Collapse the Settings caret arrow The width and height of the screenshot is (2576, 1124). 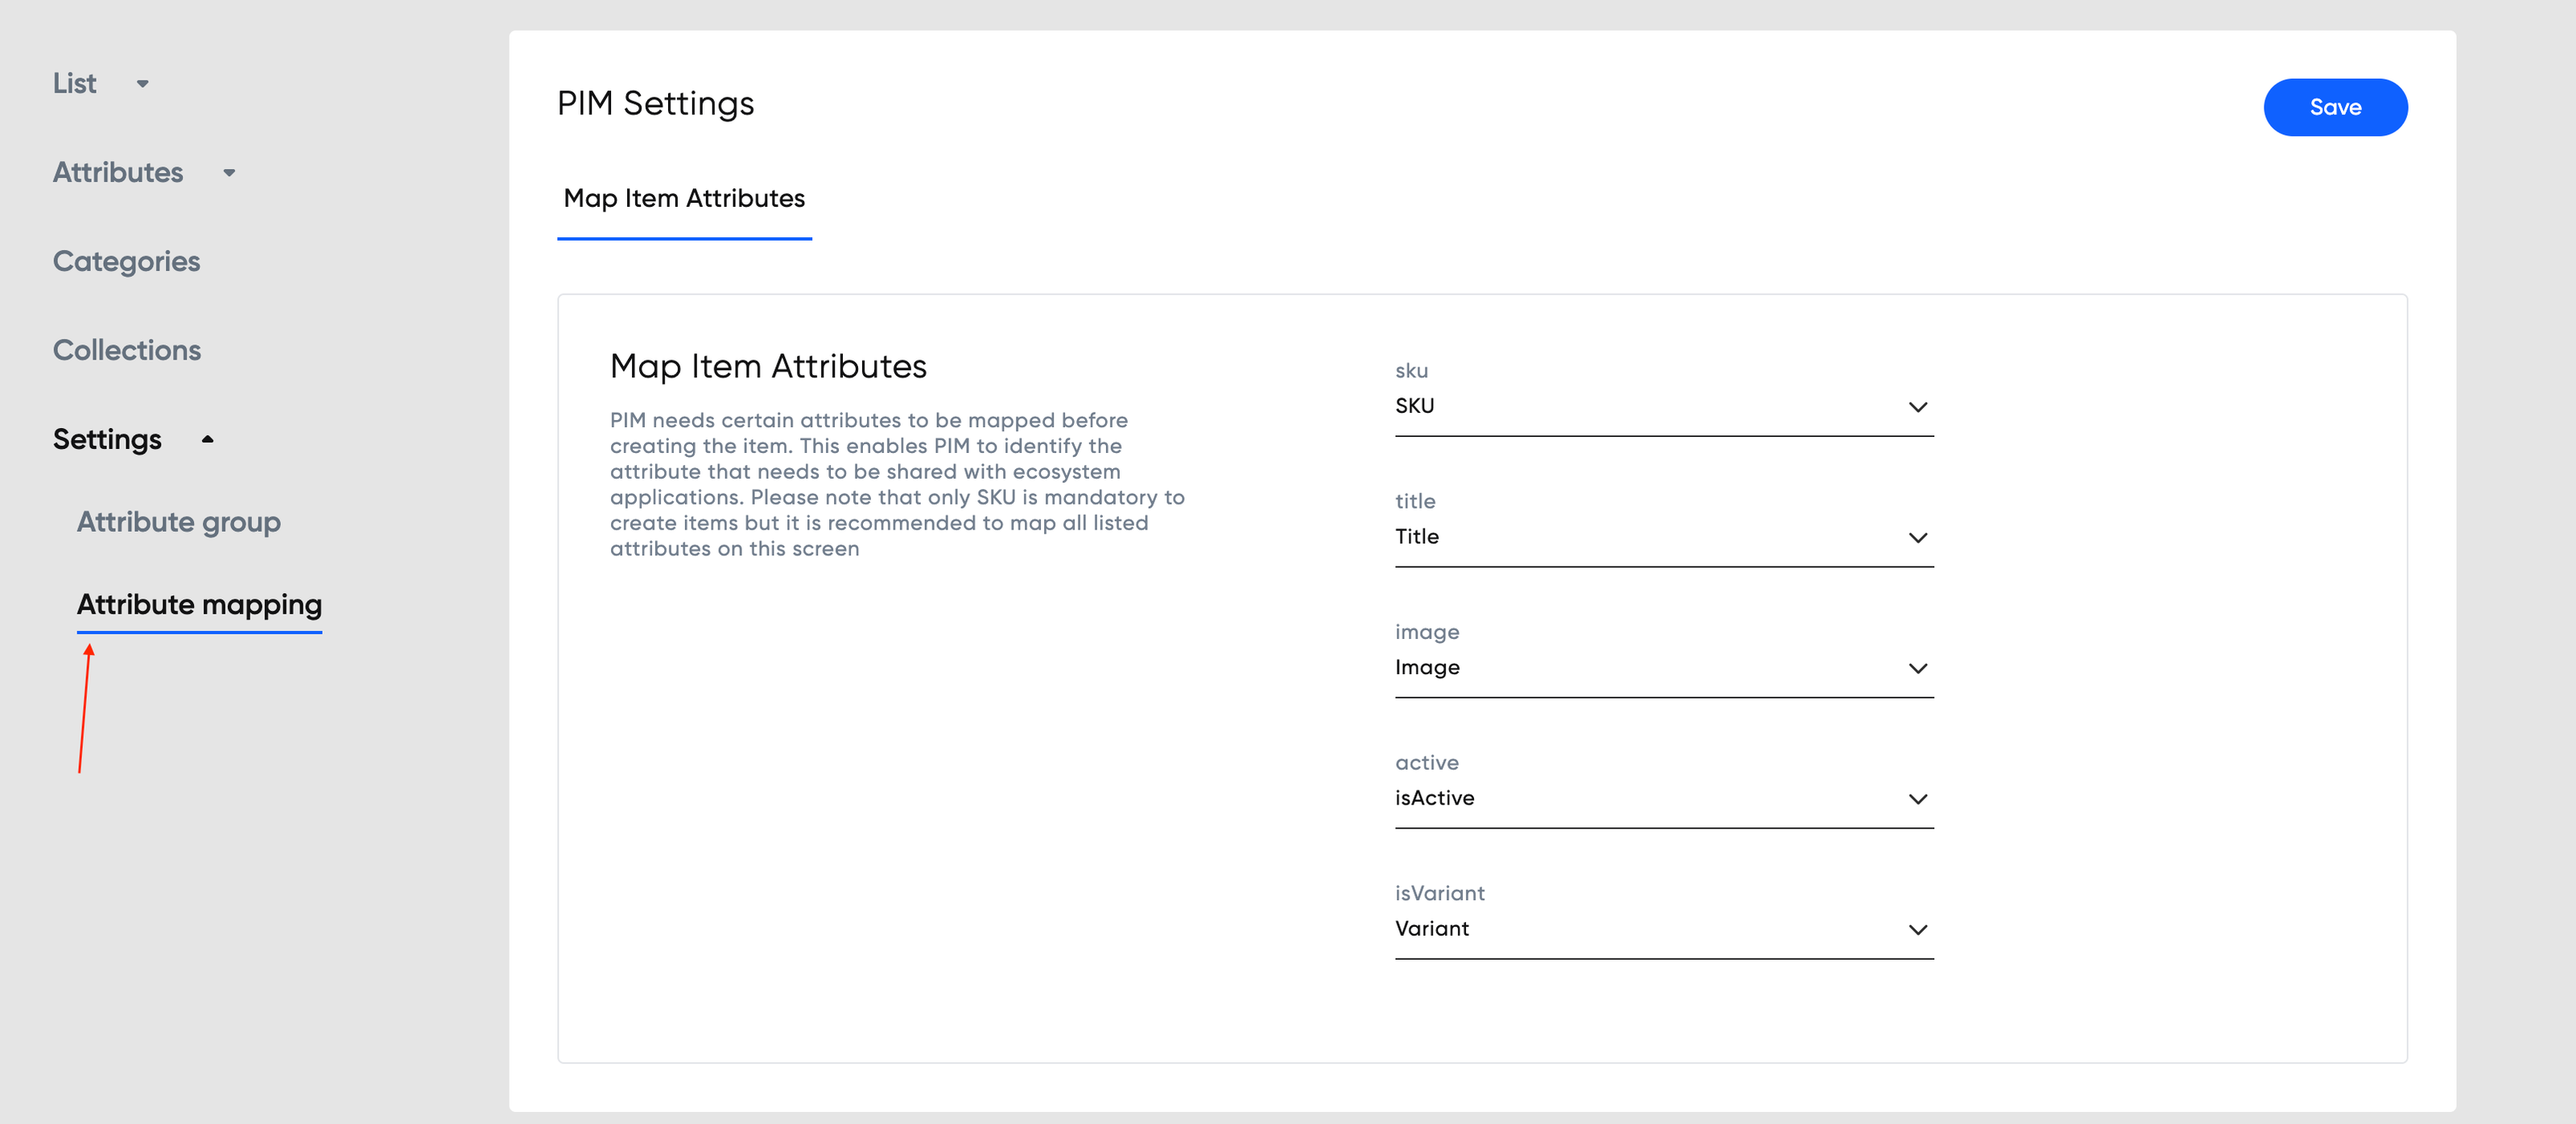[x=208, y=439]
